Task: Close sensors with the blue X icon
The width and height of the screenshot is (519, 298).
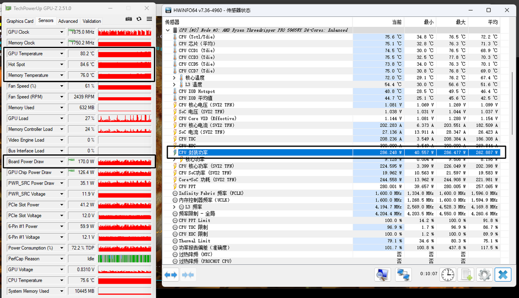Action: [503, 274]
